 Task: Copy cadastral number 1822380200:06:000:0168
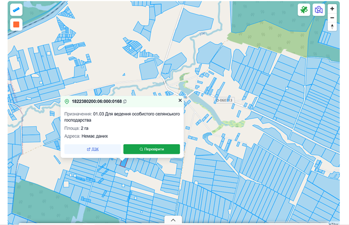[x=125, y=101]
